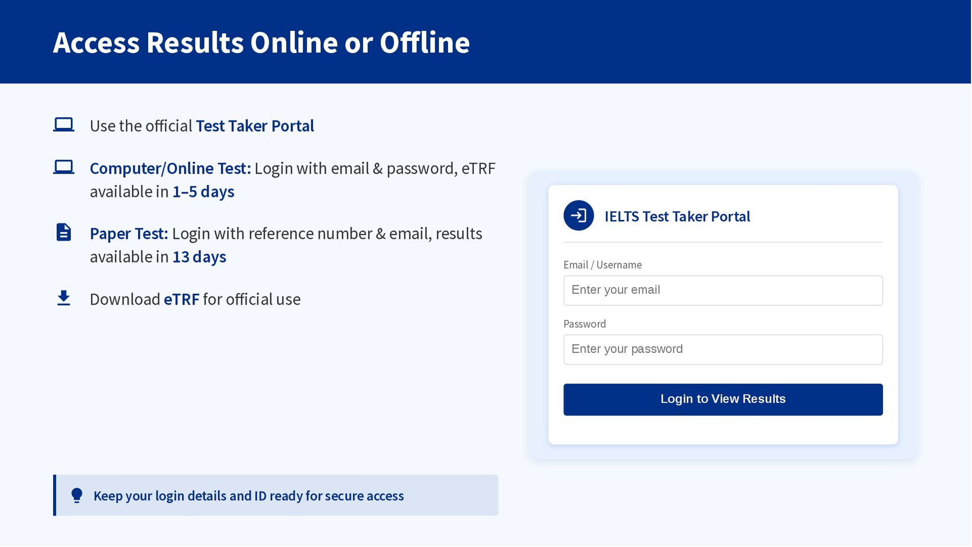Click the Password field label
The height and width of the screenshot is (547, 972).
tap(585, 324)
